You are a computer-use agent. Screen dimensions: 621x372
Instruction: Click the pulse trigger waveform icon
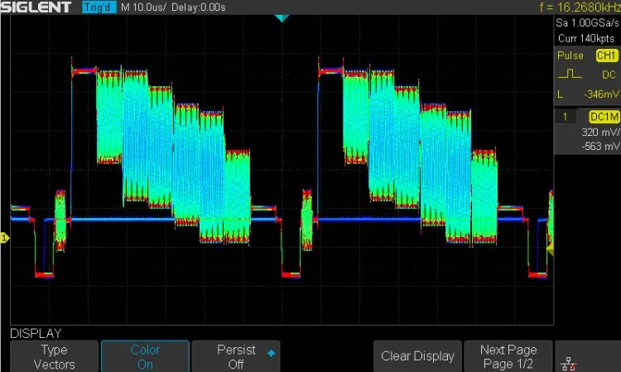(564, 74)
